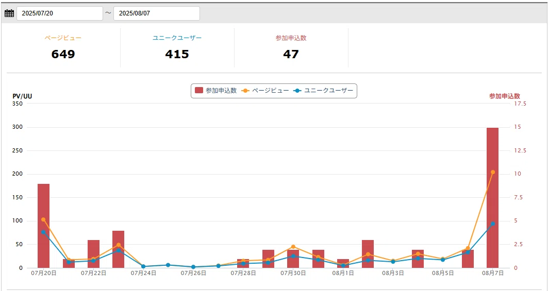Click the x-axis label 08月1日
The height and width of the screenshot is (291, 548).
click(343, 273)
